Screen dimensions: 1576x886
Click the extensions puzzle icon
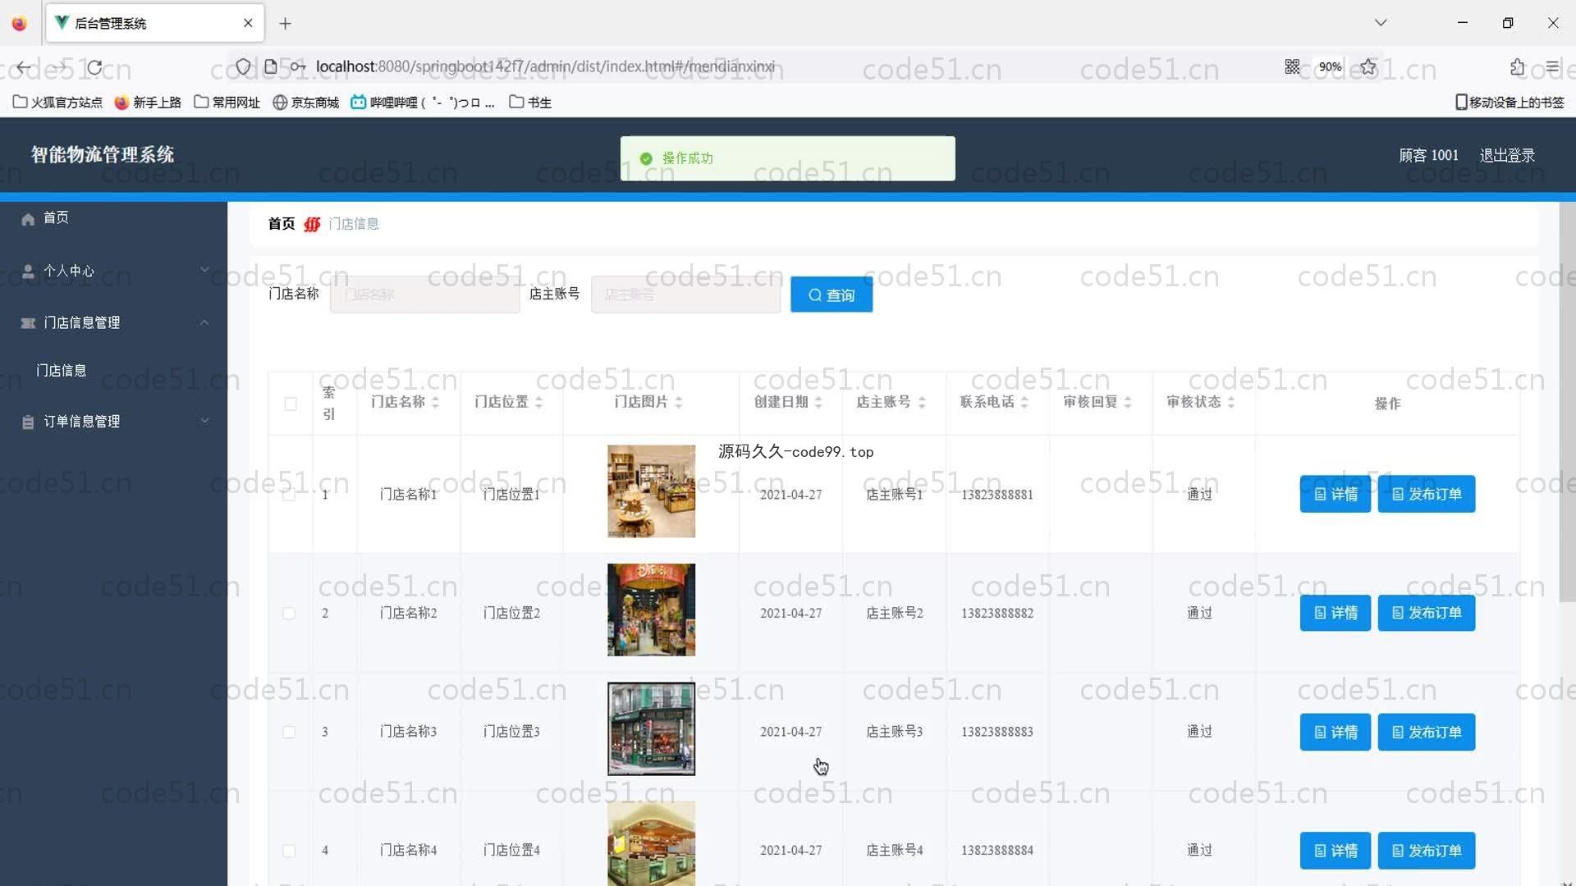[1517, 67]
